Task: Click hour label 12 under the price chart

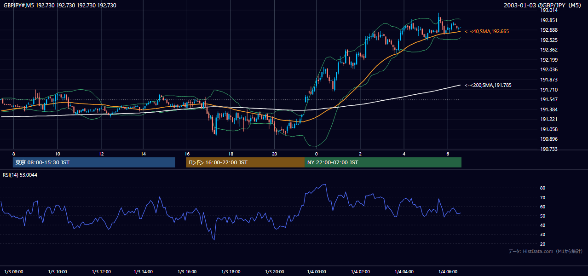Action: point(101,154)
